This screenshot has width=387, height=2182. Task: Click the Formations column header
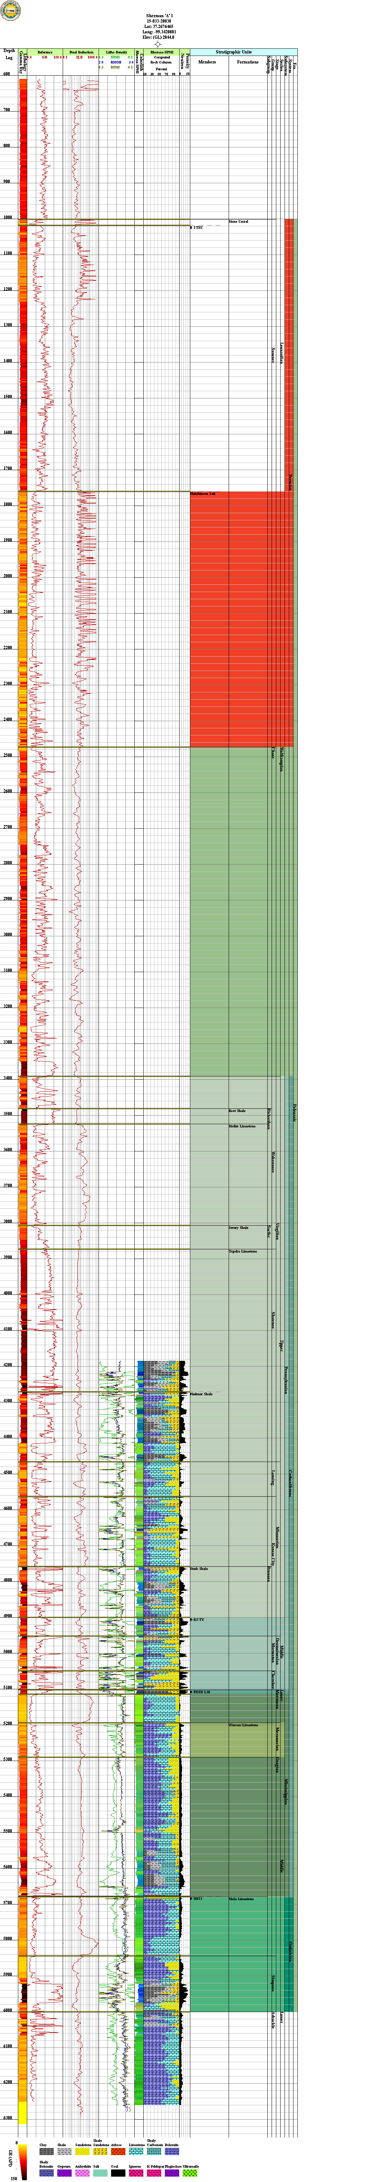(248, 62)
